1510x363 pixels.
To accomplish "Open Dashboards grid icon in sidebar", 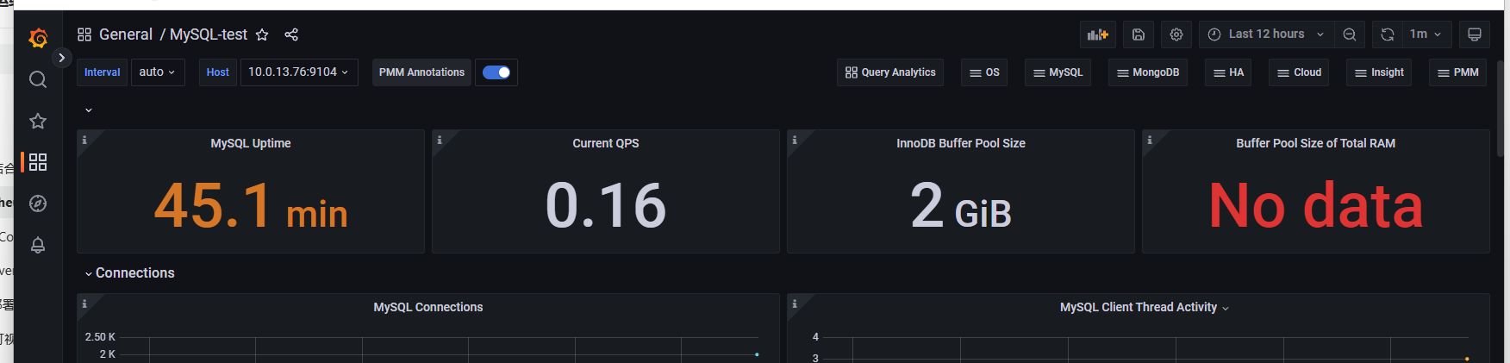I will pyautogui.click(x=38, y=162).
